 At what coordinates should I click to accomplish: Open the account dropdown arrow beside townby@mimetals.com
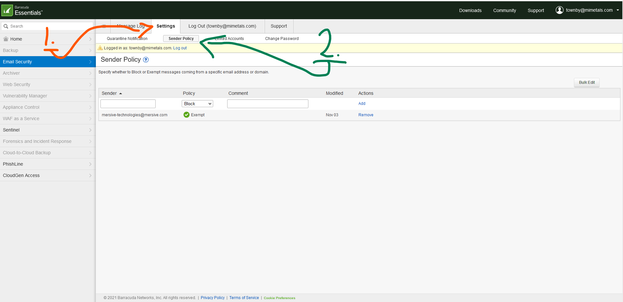[x=617, y=10]
